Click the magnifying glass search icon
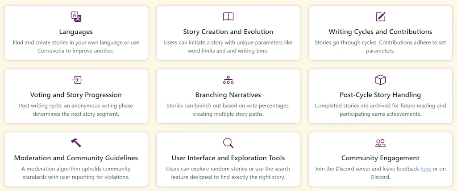457x191 pixels. coord(228,143)
